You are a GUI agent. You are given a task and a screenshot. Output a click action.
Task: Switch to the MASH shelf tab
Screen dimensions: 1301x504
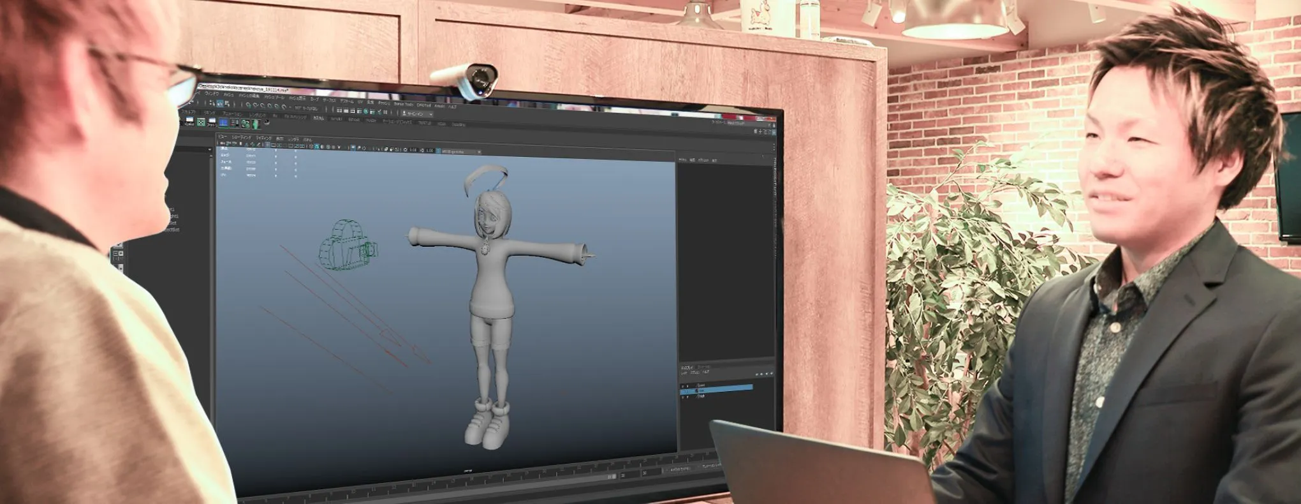[371, 121]
